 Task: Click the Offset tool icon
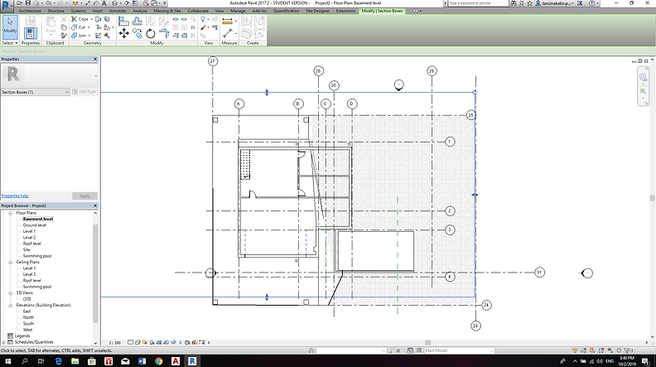137,20
